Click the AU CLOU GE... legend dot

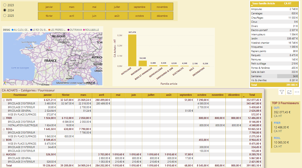click(x=12, y=30)
